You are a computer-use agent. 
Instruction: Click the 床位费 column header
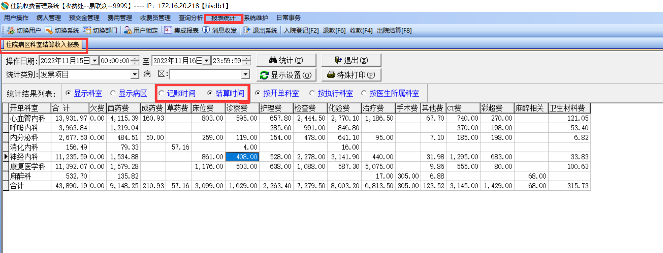coord(208,108)
